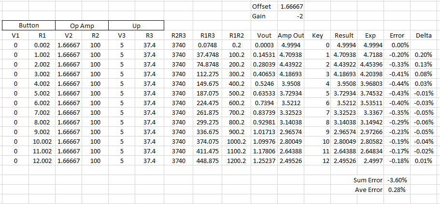The width and height of the screenshot is (440, 204).
Task: Click the Key column header cell
Action: [317, 36]
